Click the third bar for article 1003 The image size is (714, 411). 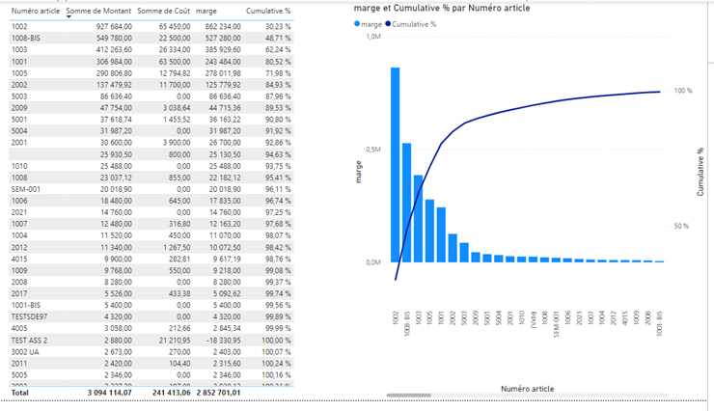419,218
